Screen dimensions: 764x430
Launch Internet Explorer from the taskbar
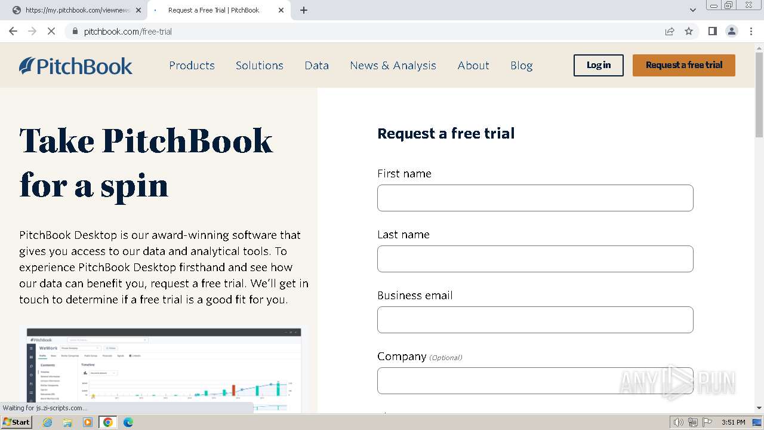47,422
